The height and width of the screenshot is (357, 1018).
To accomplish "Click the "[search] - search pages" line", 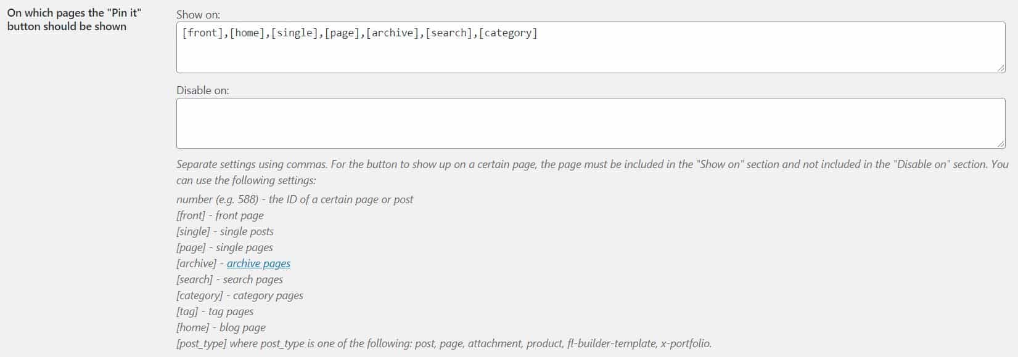I will (x=229, y=279).
